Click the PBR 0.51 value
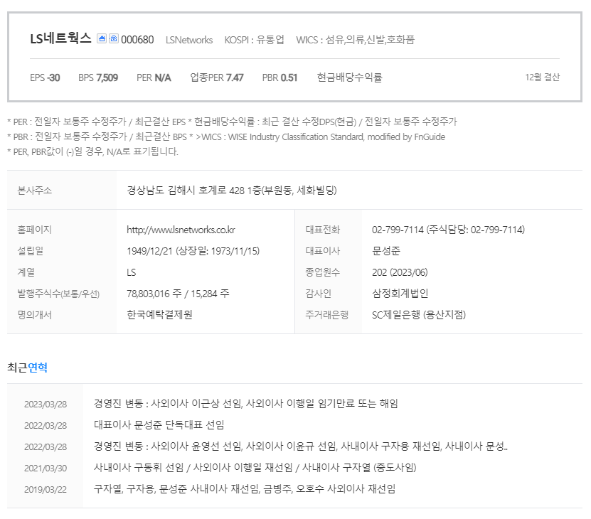Viewport: 591px width, 519px height. click(279, 77)
